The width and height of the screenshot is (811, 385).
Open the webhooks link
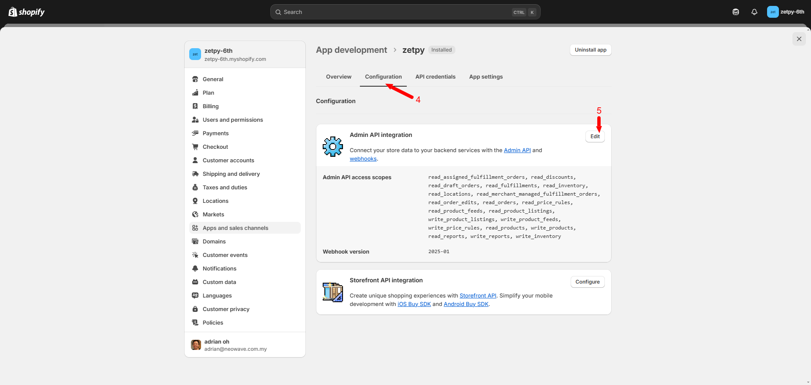tap(363, 159)
